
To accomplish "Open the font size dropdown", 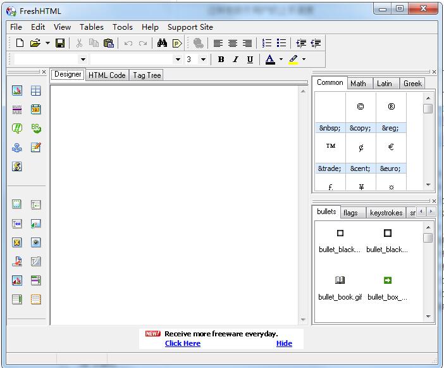I will (x=203, y=59).
